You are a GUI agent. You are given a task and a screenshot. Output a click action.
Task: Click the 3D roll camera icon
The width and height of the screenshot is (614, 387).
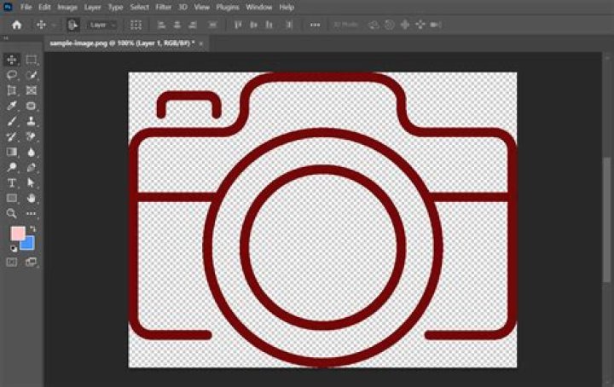pos(389,25)
